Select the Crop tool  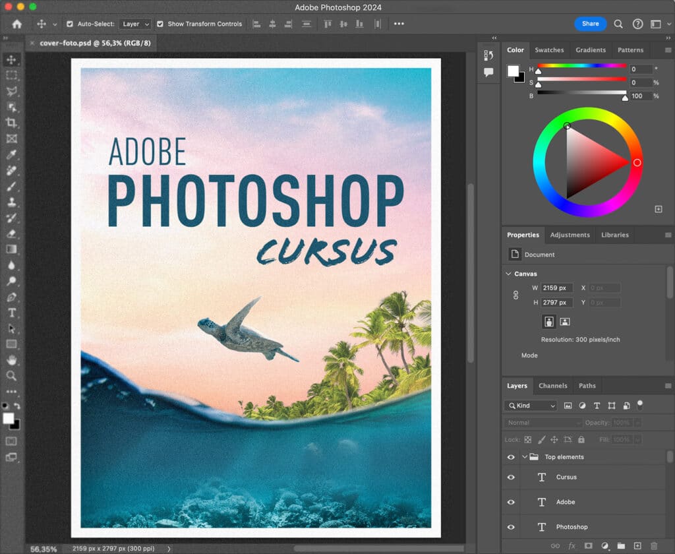(x=12, y=123)
